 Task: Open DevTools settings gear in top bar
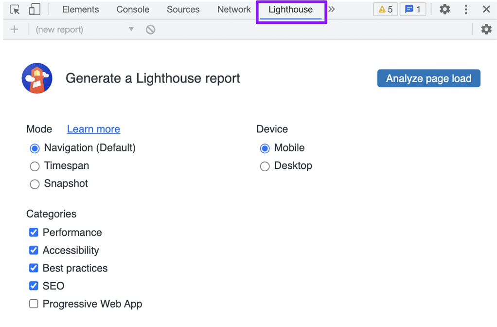444,10
